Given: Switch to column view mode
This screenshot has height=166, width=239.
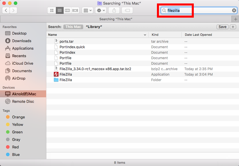Looking at the screenshot, I should tap(67, 10).
